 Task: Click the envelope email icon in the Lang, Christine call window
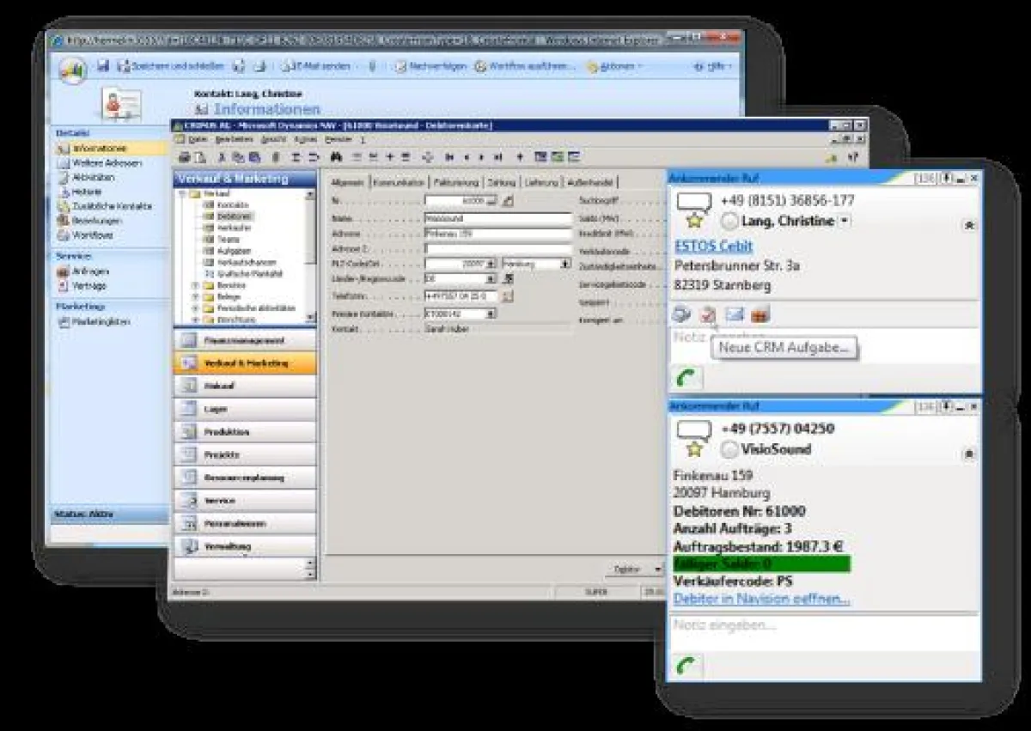(x=734, y=315)
